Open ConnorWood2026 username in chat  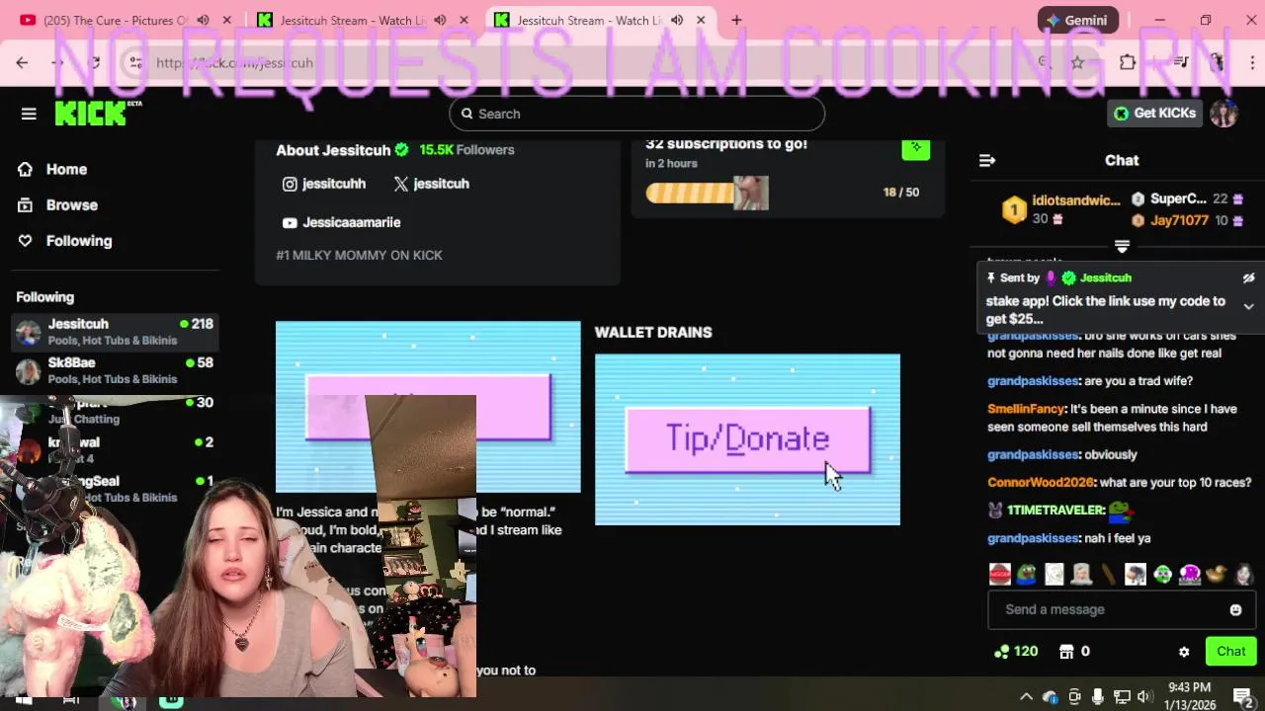[x=1040, y=482]
